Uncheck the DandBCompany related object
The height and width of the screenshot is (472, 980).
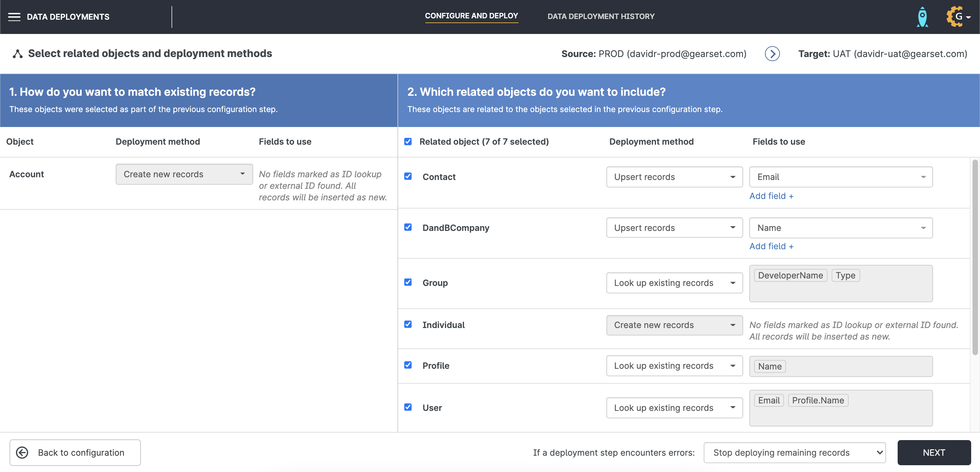[408, 227]
